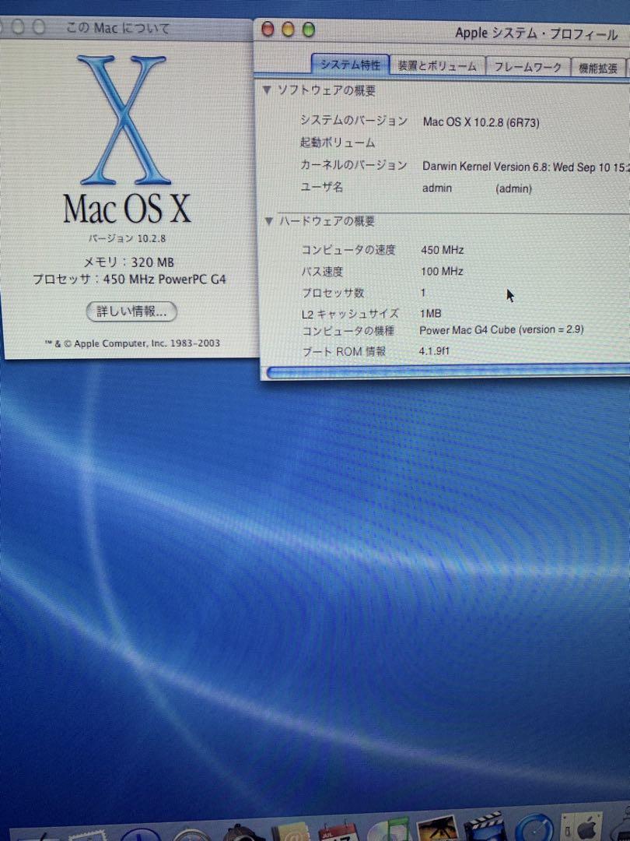Click the このMacについて window title bar
The width and height of the screenshot is (630, 841).
pos(126,27)
